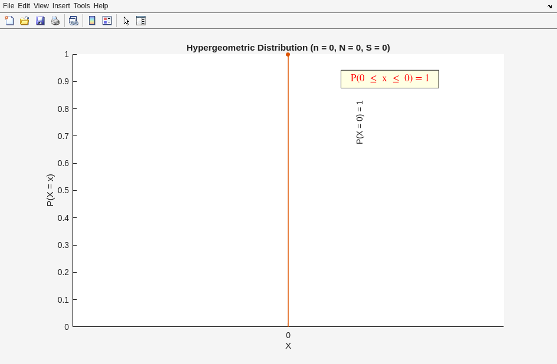Select the plot title Hypergeometric Distribution text

click(x=288, y=48)
